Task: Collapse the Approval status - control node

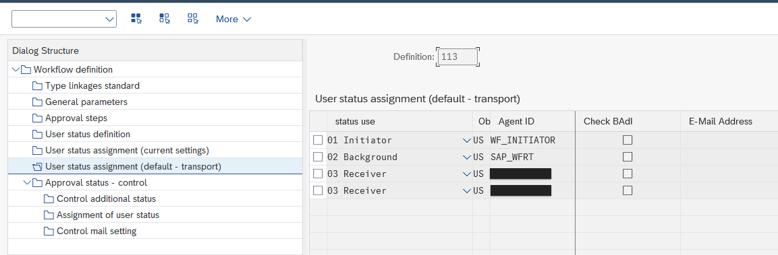Action: [27, 183]
